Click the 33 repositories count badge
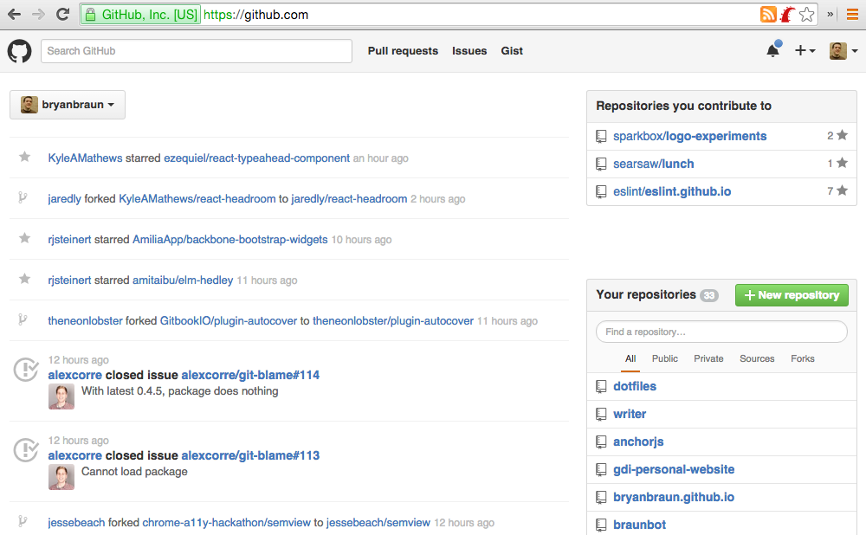 (709, 295)
